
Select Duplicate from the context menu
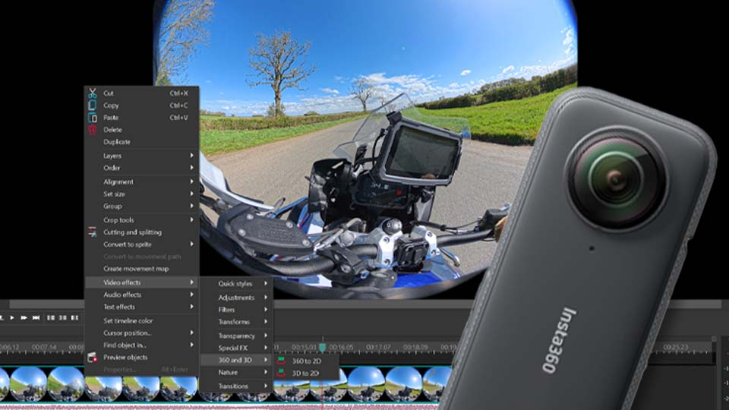coord(117,142)
